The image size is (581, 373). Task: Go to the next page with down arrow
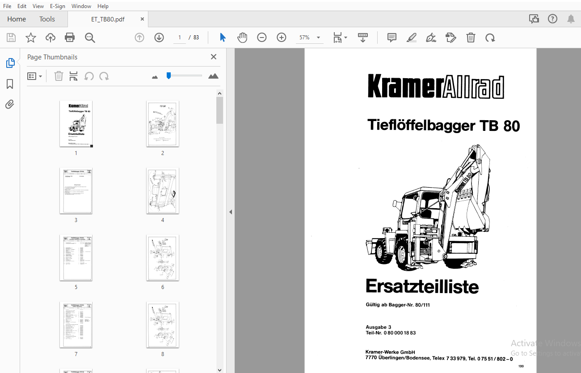[x=159, y=38]
